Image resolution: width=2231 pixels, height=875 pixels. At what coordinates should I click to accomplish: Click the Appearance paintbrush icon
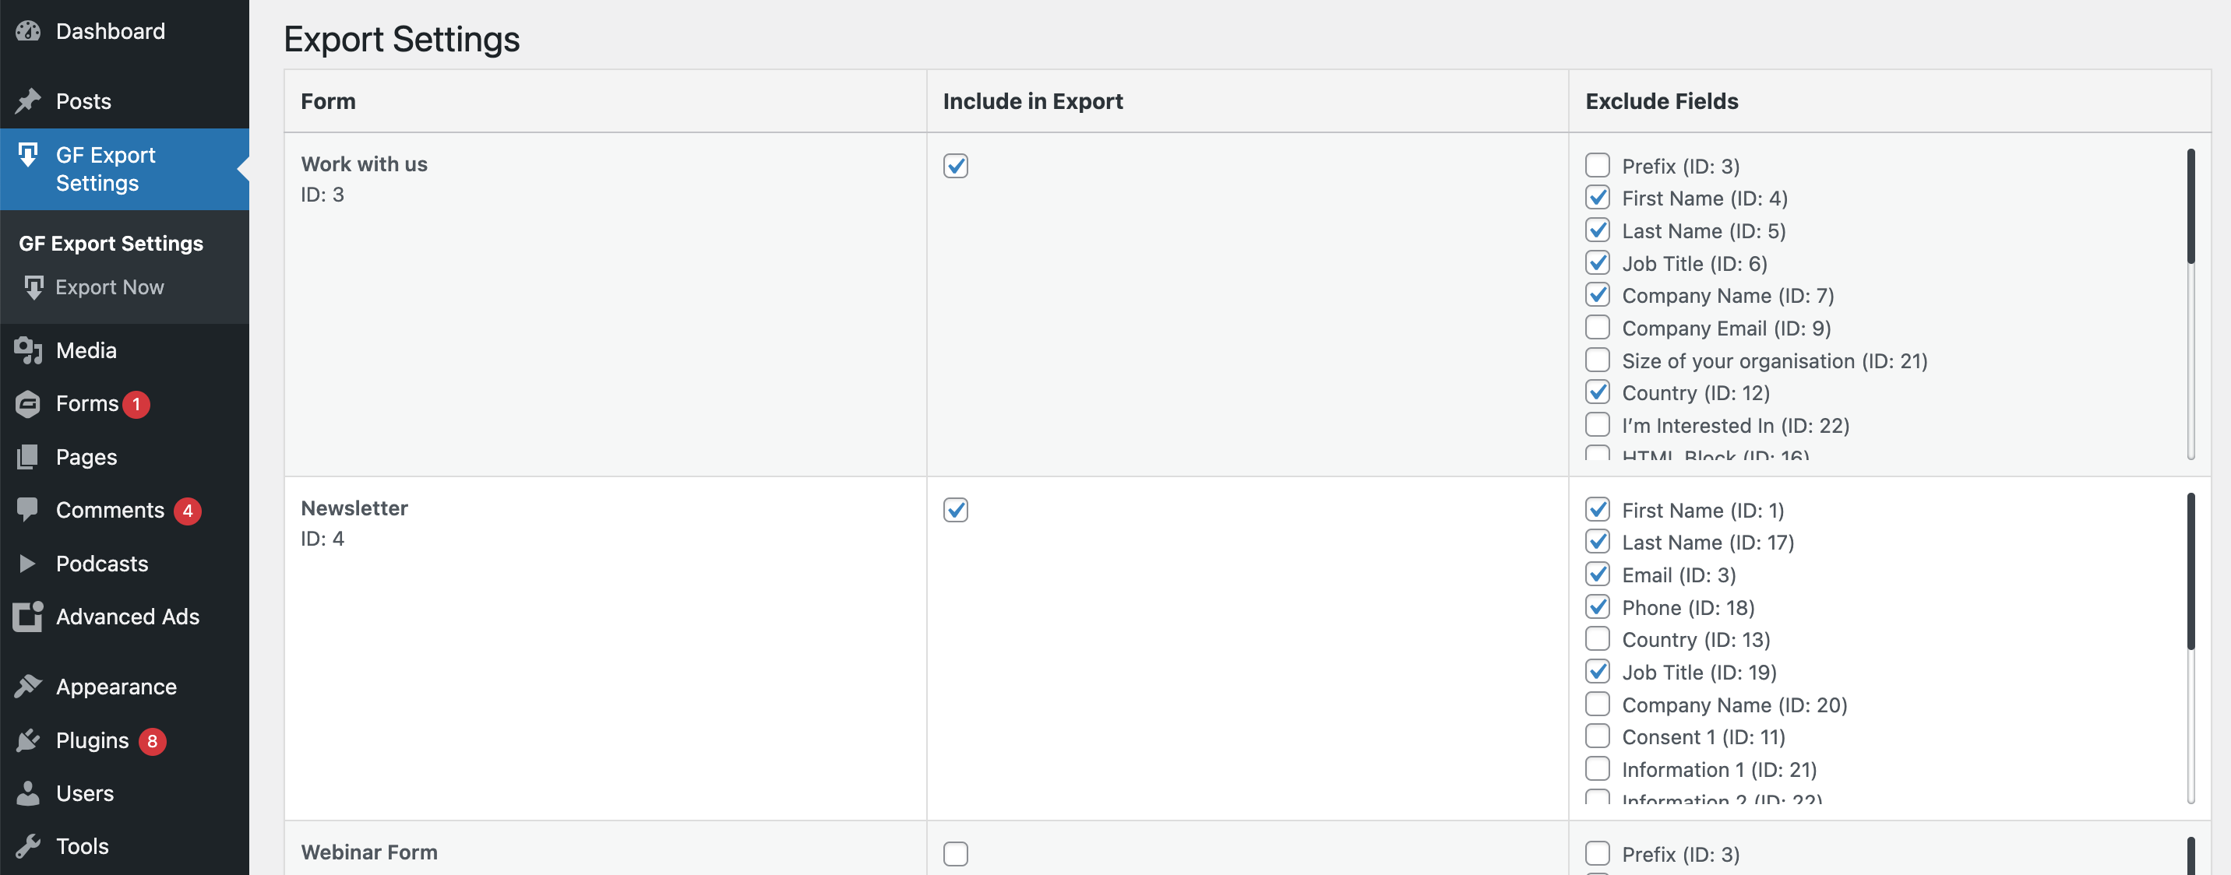[x=28, y=687]
